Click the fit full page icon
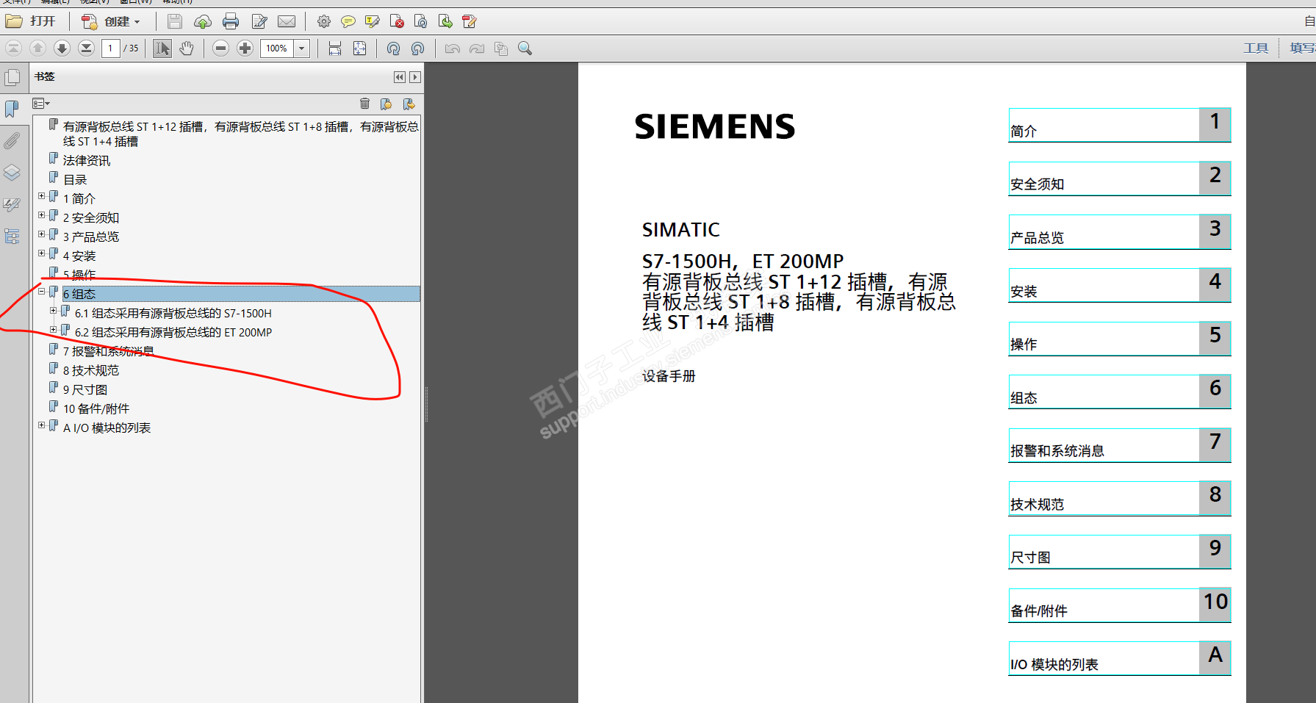 coord(359,48)
